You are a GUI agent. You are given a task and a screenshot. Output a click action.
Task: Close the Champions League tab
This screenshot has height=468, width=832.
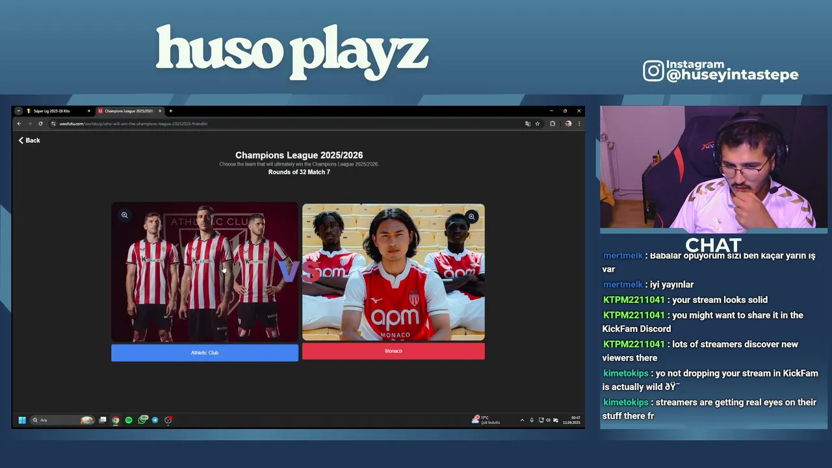160,111
